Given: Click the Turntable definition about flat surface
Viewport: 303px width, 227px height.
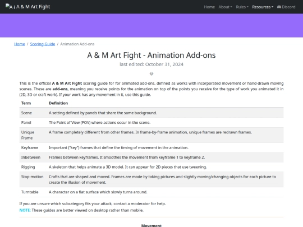Looking at the screenshot, I should pos(98,192).
